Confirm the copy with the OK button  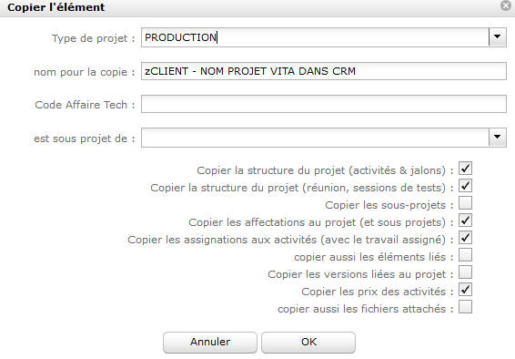click(x=308, y=342)
